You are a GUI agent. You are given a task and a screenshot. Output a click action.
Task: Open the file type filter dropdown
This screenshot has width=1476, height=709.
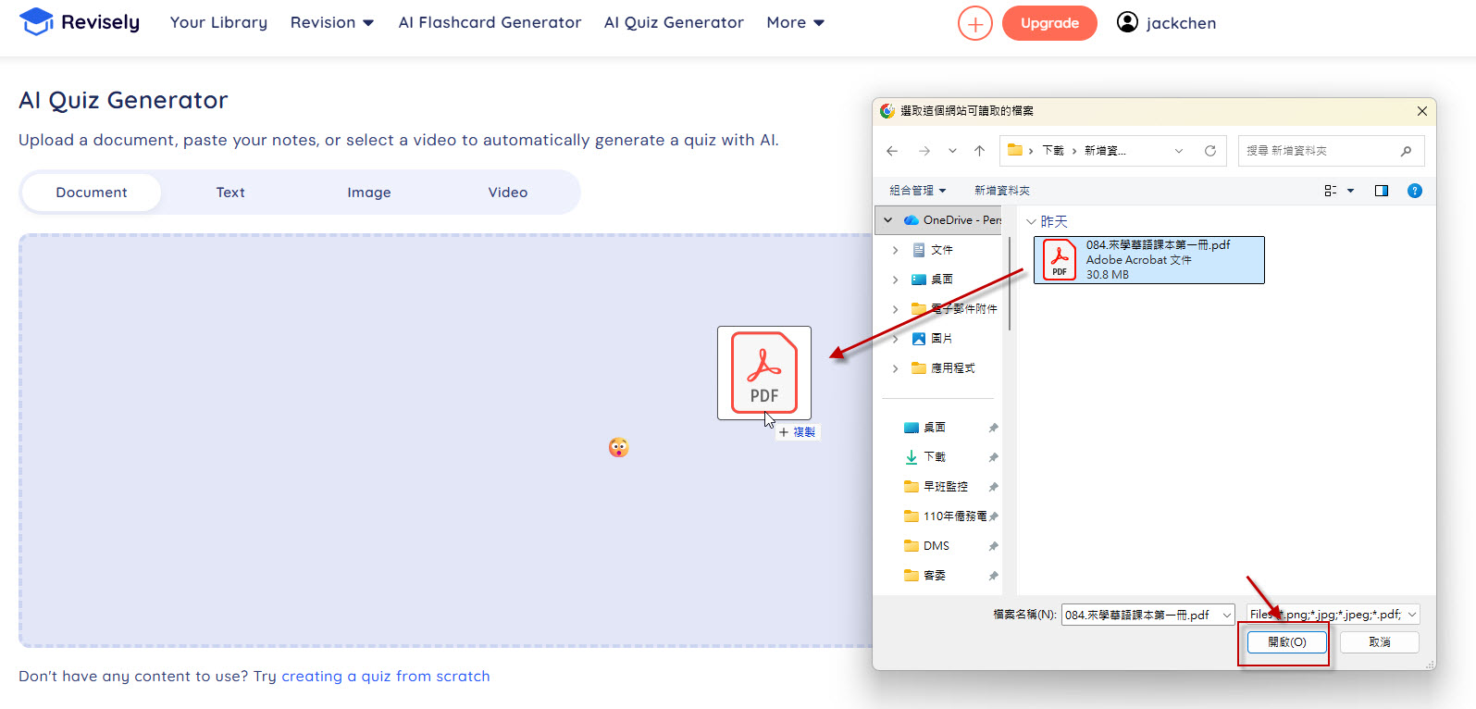coord(1333,615)
